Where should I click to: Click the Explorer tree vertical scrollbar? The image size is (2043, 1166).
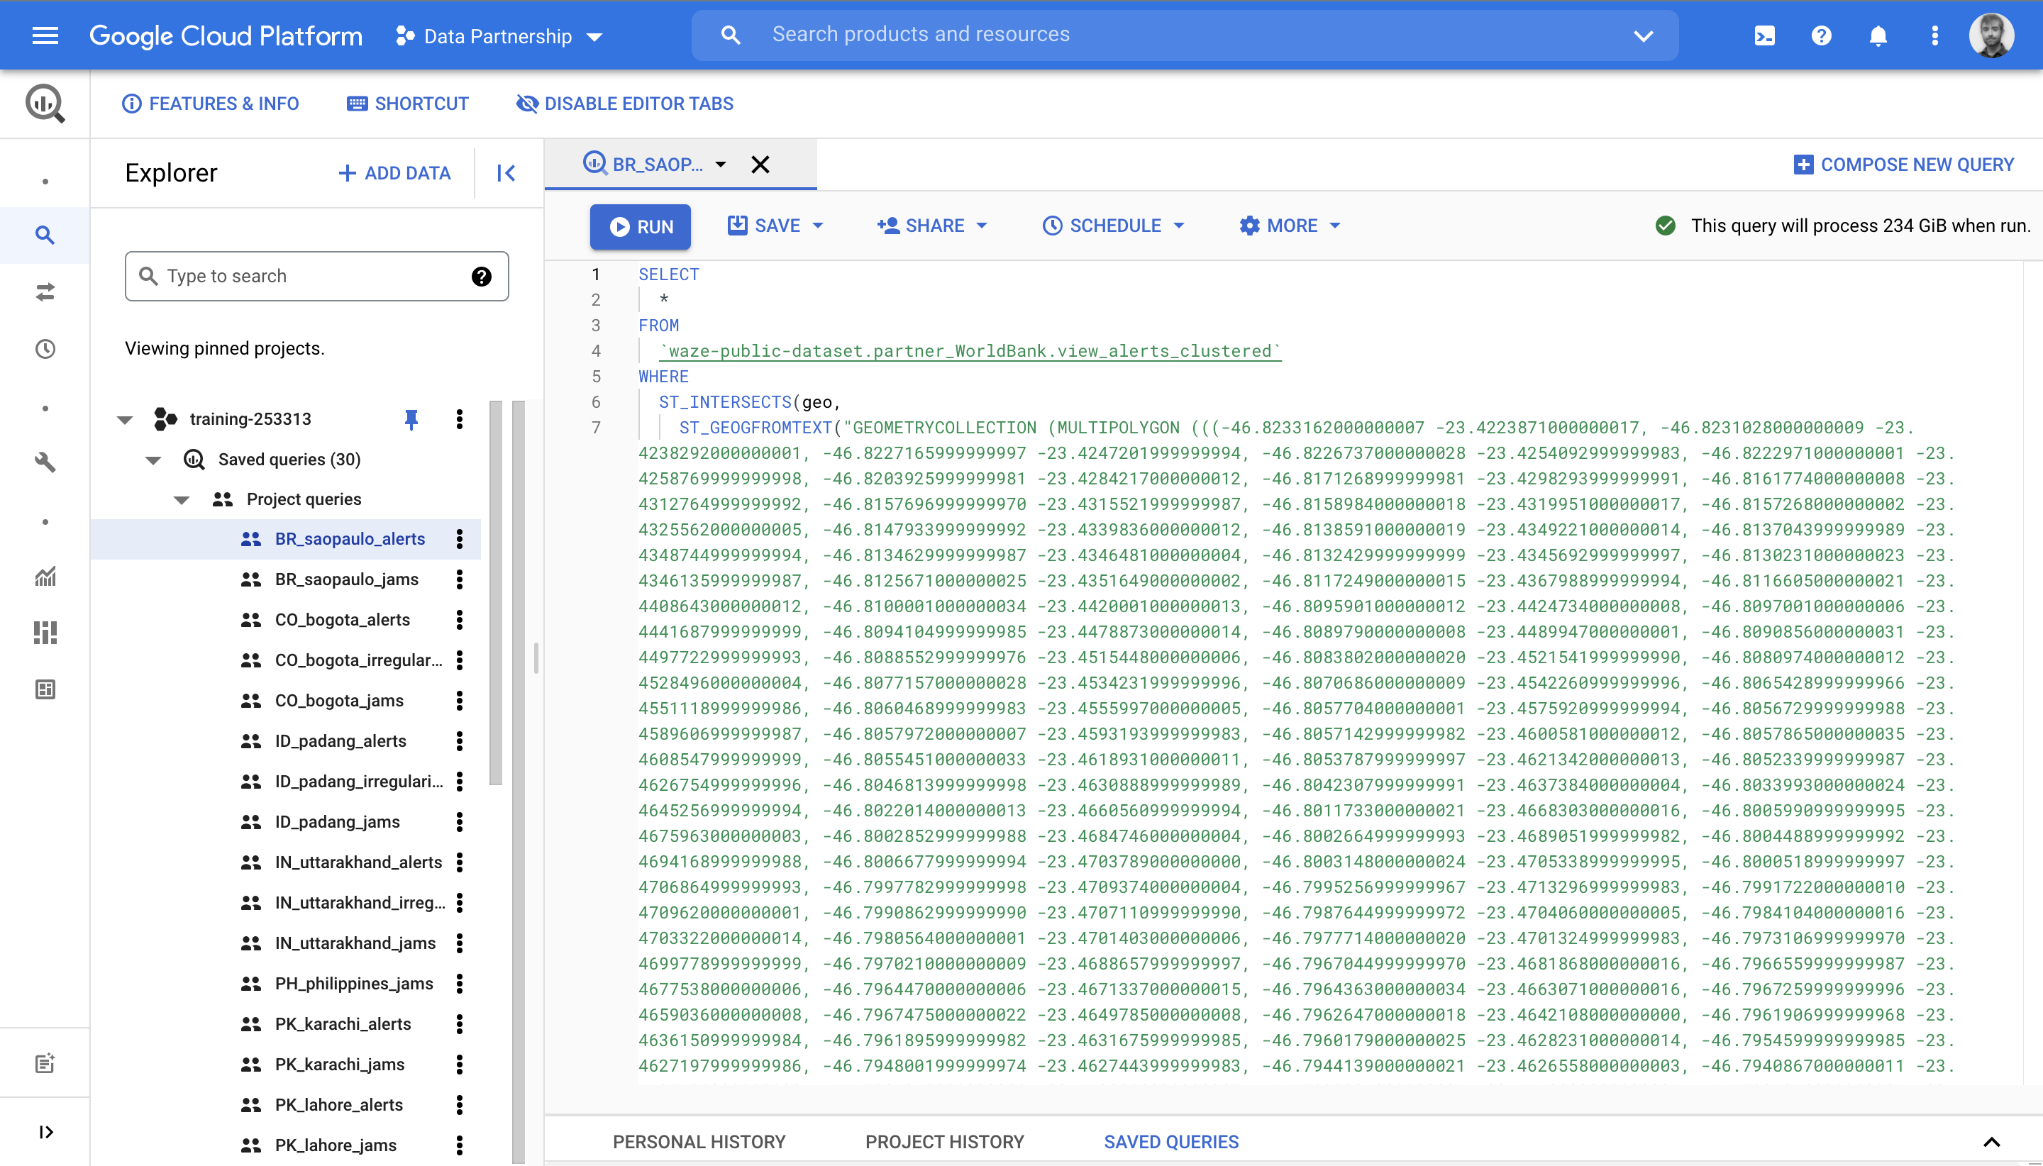tap(496, 593)
